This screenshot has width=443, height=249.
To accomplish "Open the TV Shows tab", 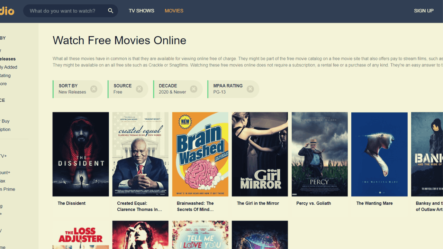I will click(142, 11).
